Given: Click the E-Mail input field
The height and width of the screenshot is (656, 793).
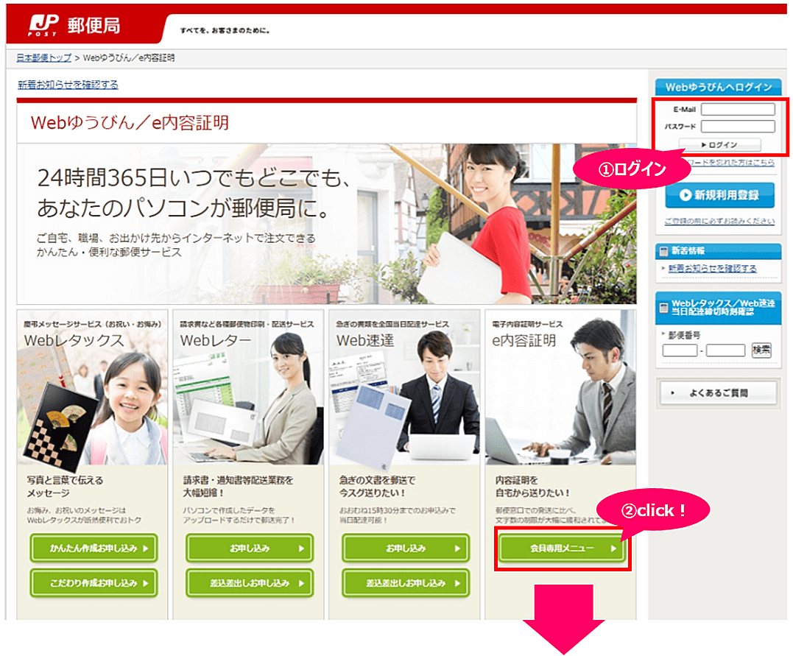Looking at the screenshot, I should pos(737,110).
